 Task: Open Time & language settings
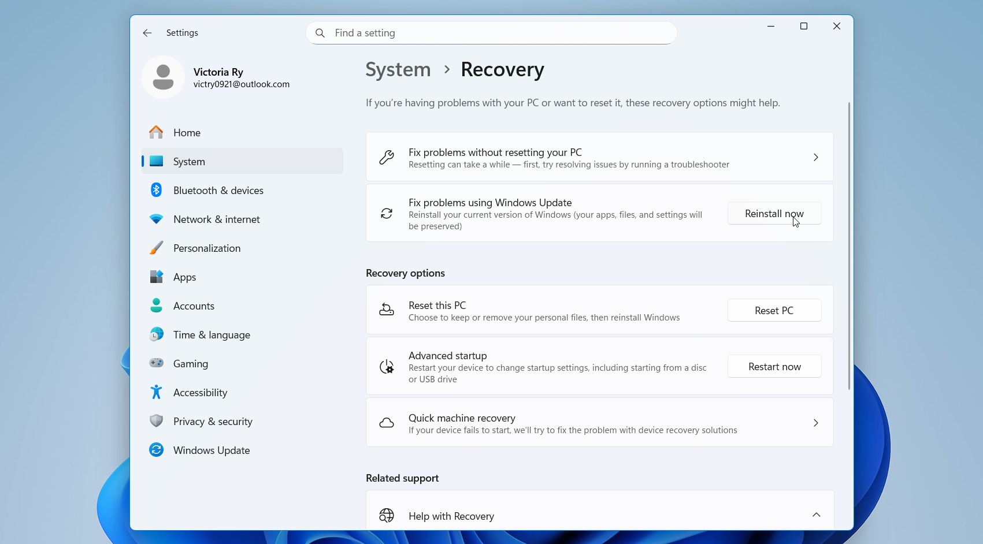click(212, 335)
